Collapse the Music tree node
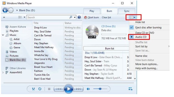174x97 pixels. [x=3, y=35]
